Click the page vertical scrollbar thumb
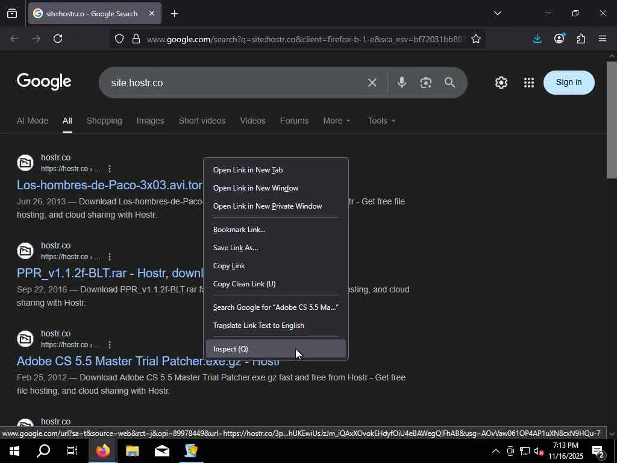 tap(612, 120)
